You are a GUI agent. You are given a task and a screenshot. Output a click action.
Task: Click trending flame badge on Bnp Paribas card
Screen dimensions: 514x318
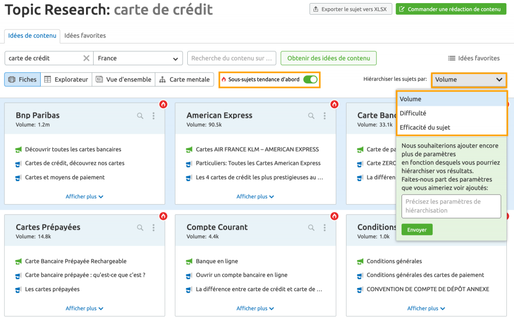point(163,104)
